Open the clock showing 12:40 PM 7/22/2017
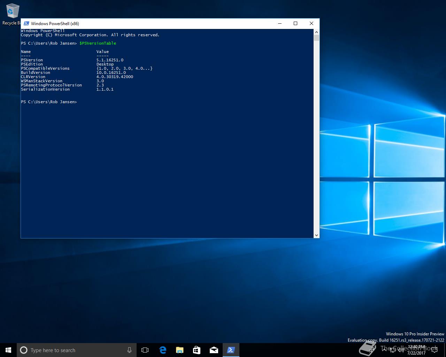Viewport: 446px width, 357px height. pyautogui.click(x=416, y=350)
